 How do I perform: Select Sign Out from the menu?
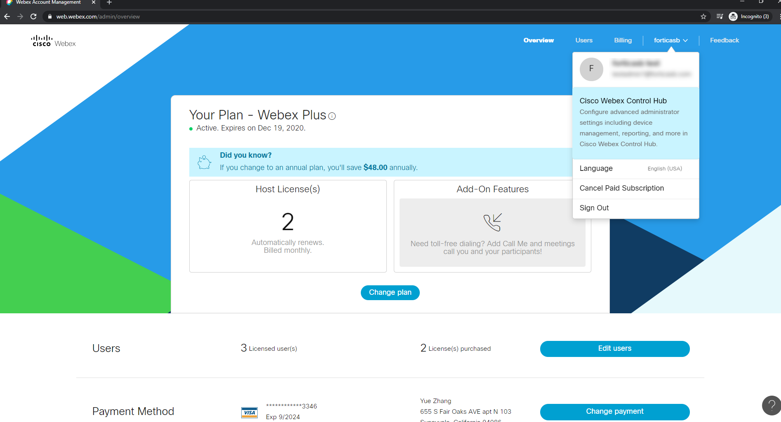(x=594, y=208)
